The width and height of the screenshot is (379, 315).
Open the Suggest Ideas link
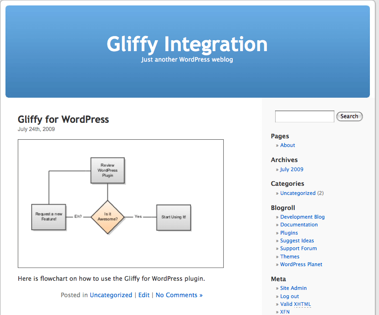pos(297,241)
